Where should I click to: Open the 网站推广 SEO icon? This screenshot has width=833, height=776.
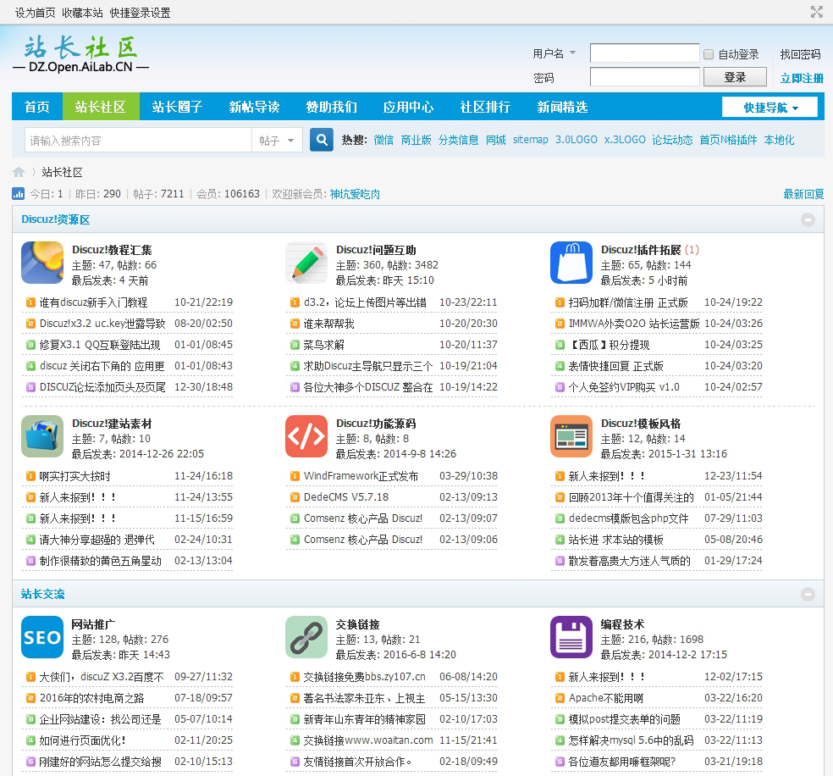(x=42, y=637)
